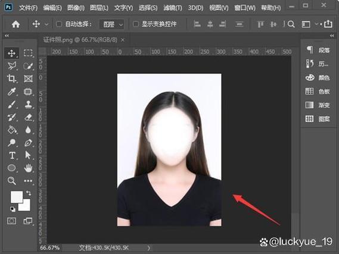The image size is (339, 254).
Task: Open the status bar info arrow
Action: 149,248
